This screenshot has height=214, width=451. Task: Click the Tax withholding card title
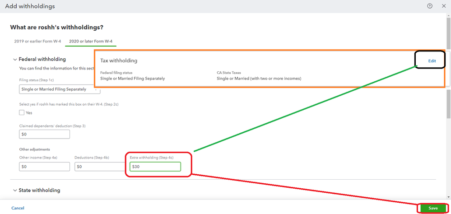(119, 60)
